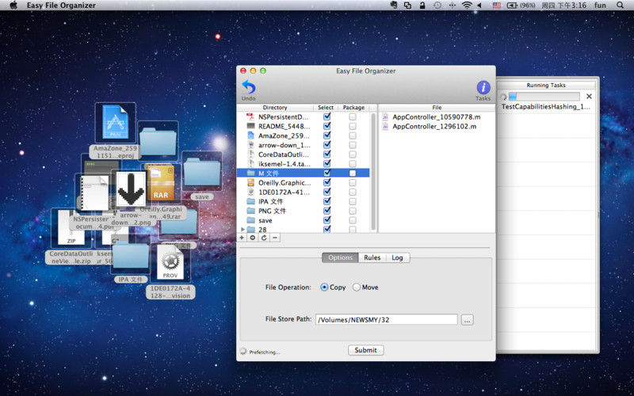Click desktop CoreDataOutli ZIP icon
This screenshot has height=396, width=634.
pos(71,227)
